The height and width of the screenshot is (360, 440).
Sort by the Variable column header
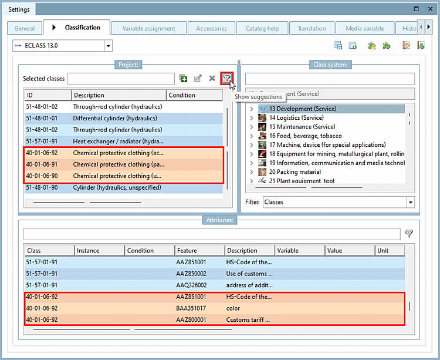pyautogui.click(x=300, y=251)
